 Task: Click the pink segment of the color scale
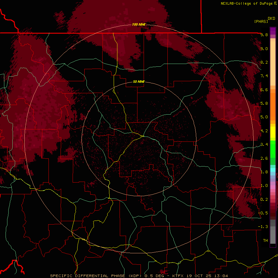point(273,187)
